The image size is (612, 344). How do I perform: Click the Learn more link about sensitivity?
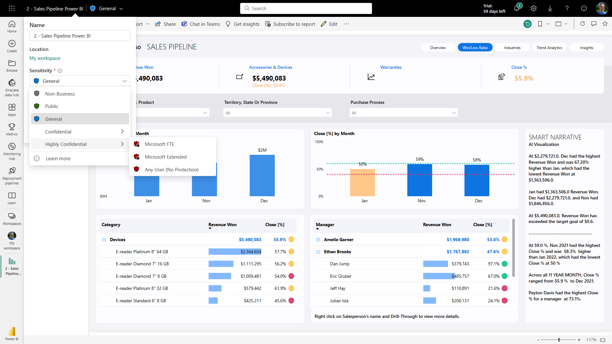coord(58,158)
